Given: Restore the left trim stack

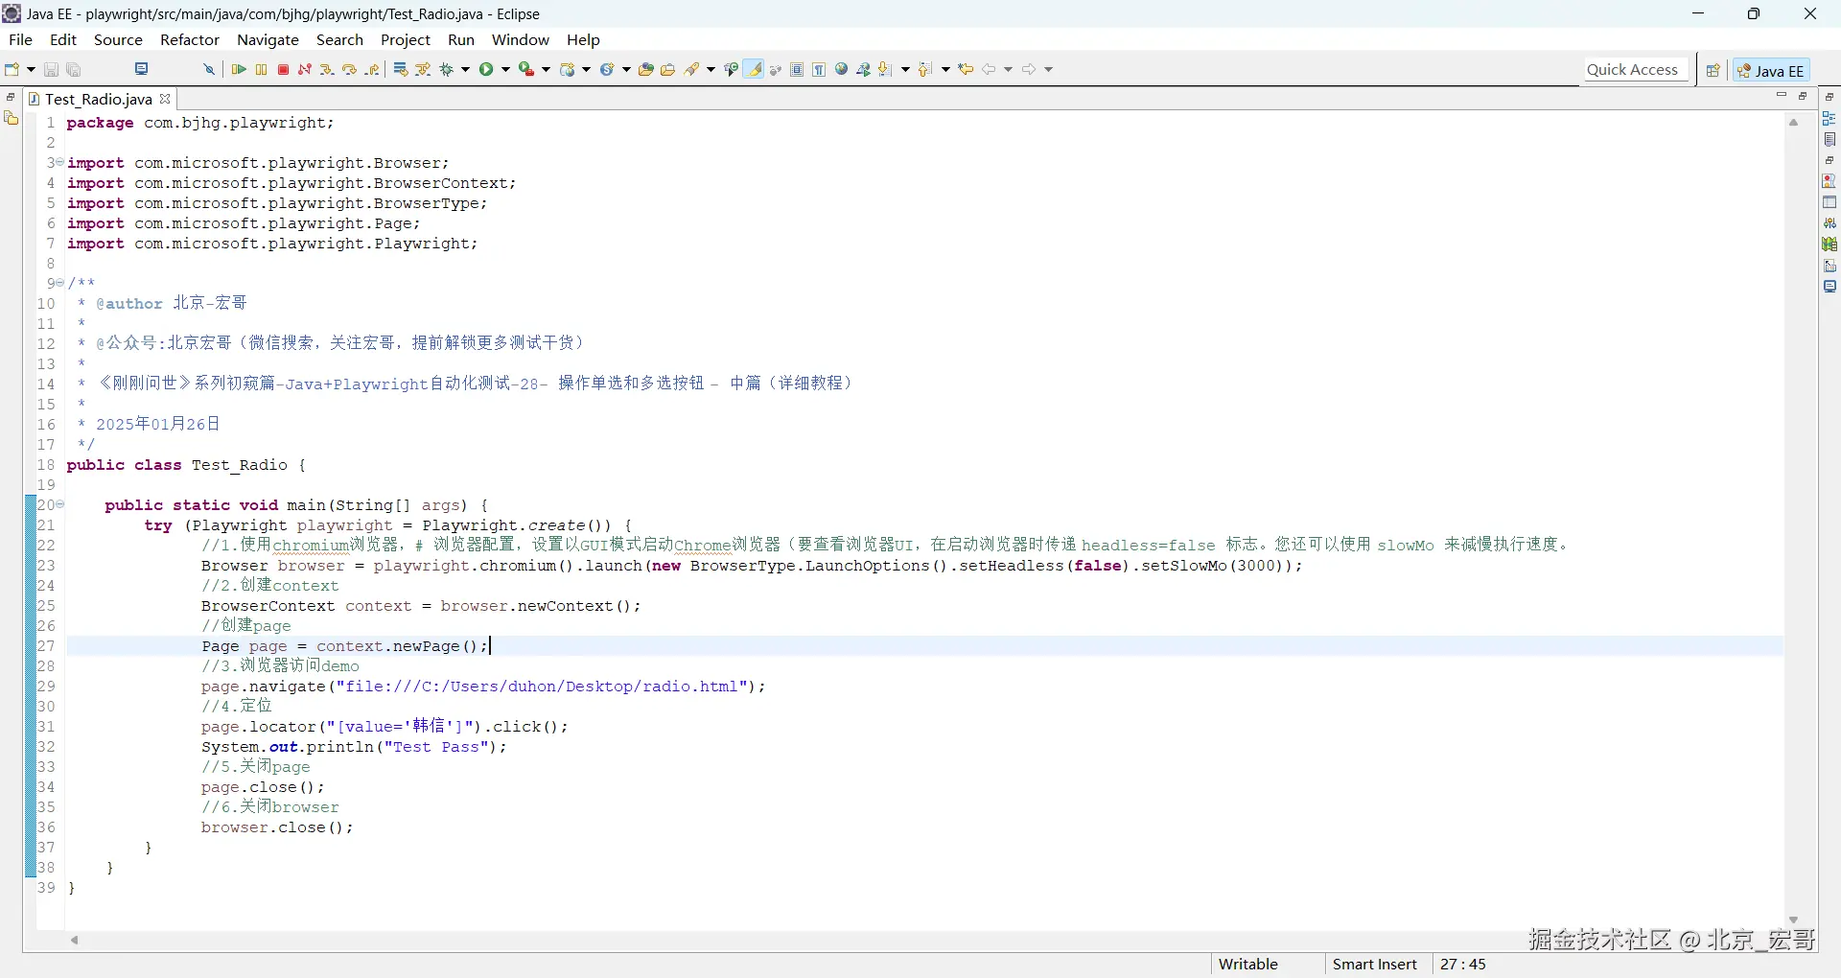Looking at the screenshot, I should click(11, 97).
